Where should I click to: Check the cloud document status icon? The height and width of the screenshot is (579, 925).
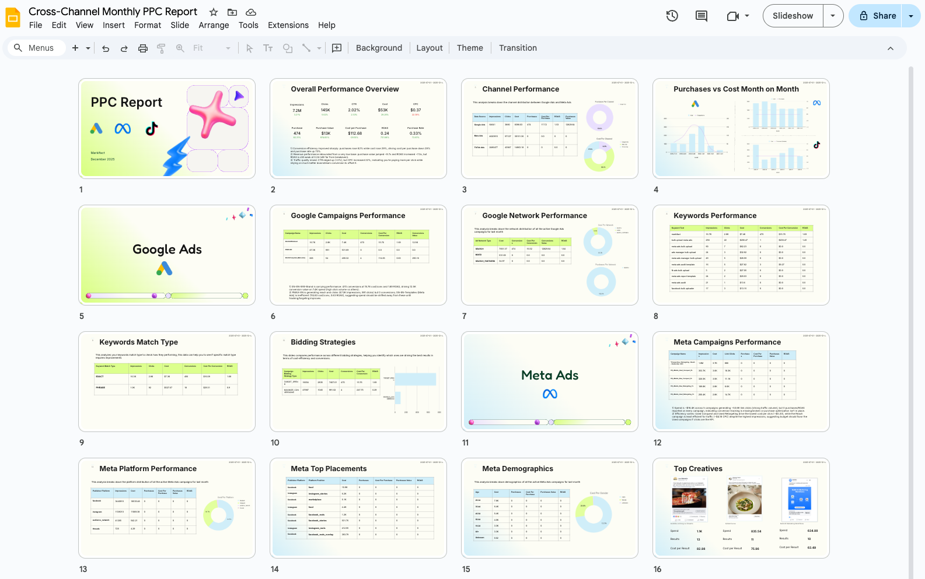[251, 12]
